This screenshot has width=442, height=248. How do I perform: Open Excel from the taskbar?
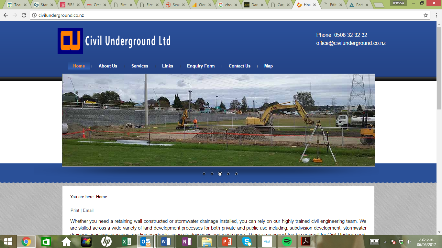(x=126, y=242)
